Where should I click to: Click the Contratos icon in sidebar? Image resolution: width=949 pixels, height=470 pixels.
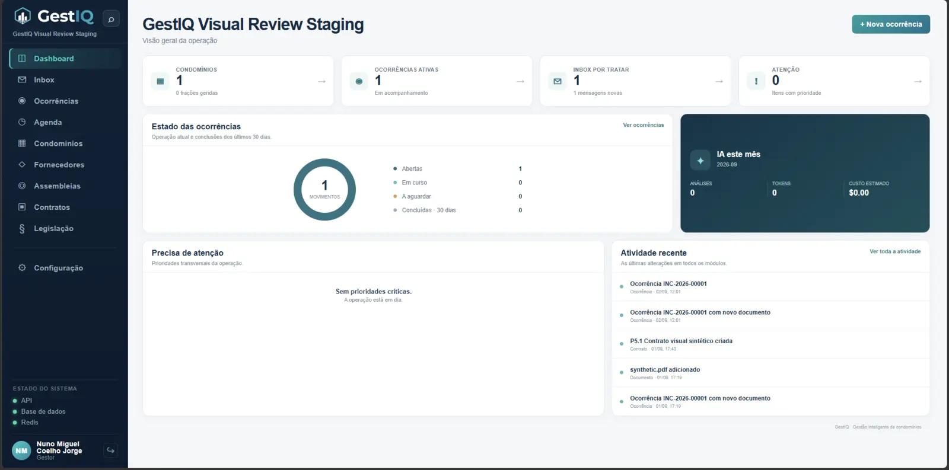[x=22, y=207]
